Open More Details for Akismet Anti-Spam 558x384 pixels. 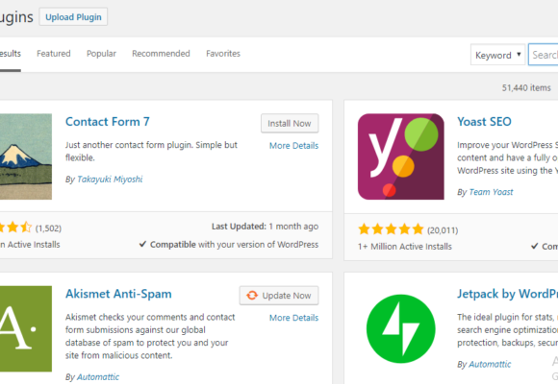[293, 318]
